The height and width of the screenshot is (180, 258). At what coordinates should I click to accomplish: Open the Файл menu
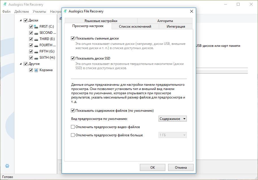(x=6, y=12)
